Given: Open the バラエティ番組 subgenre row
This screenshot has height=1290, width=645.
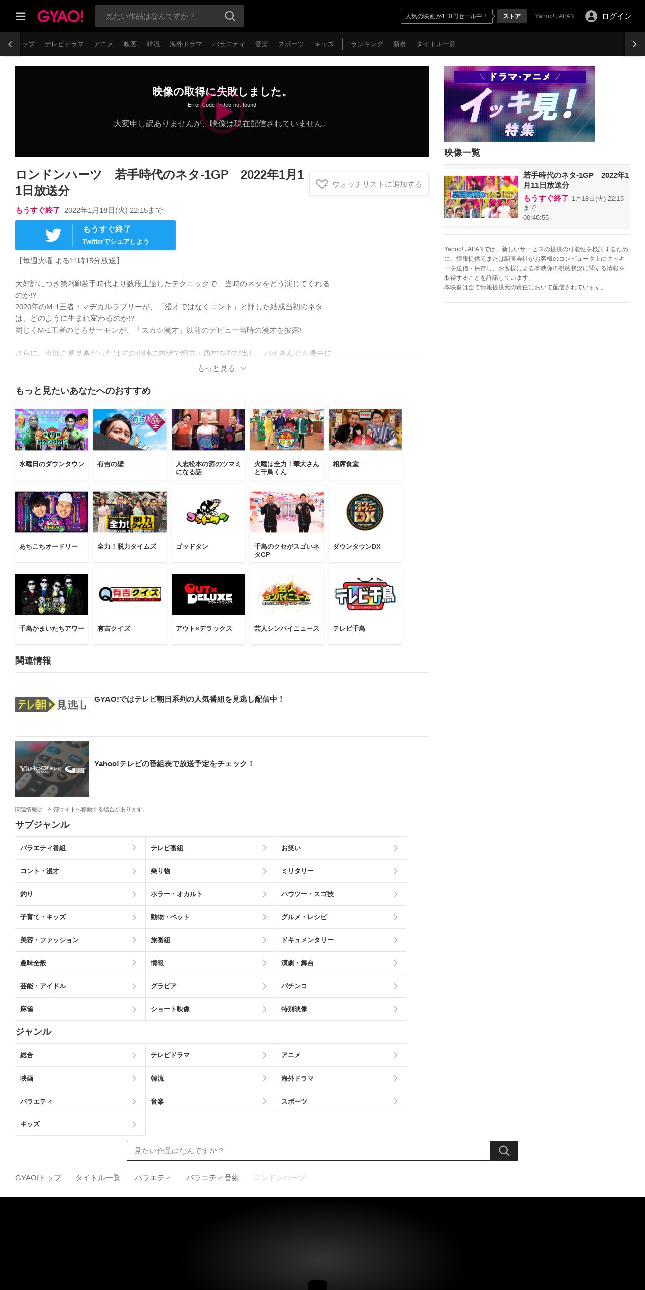Looking at the screenshot, I should pyautogui.click(x=80, y=848).
